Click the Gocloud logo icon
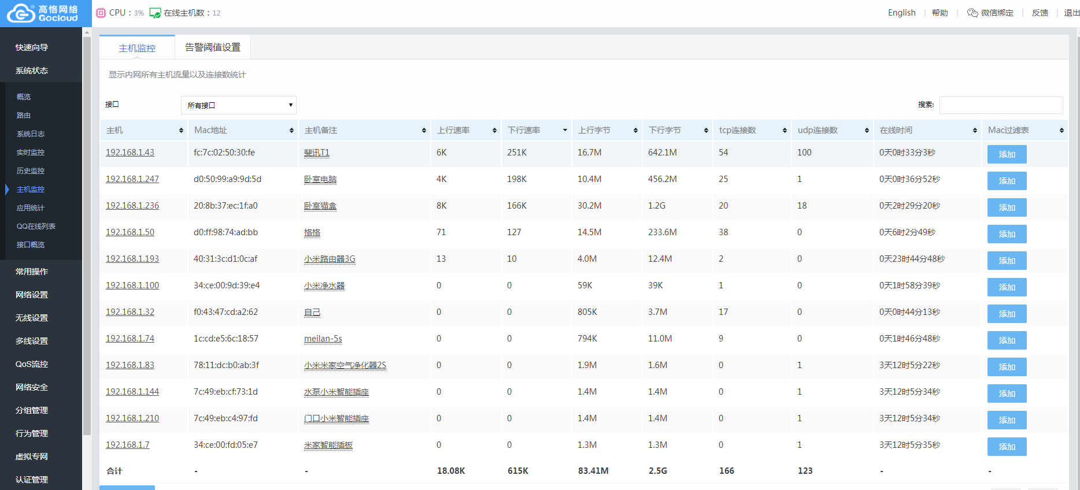 [x=21, y=13]
